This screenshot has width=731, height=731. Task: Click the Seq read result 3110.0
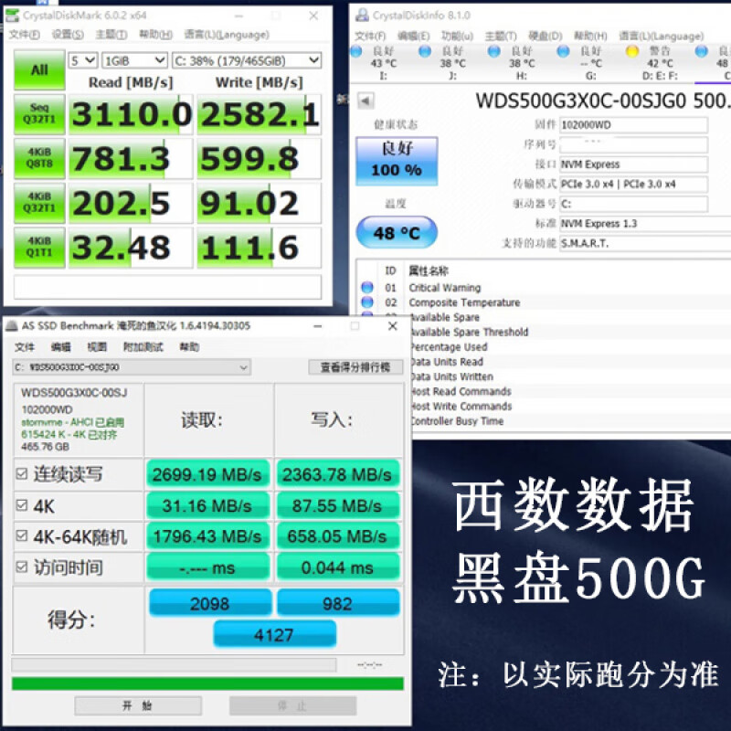131,114
